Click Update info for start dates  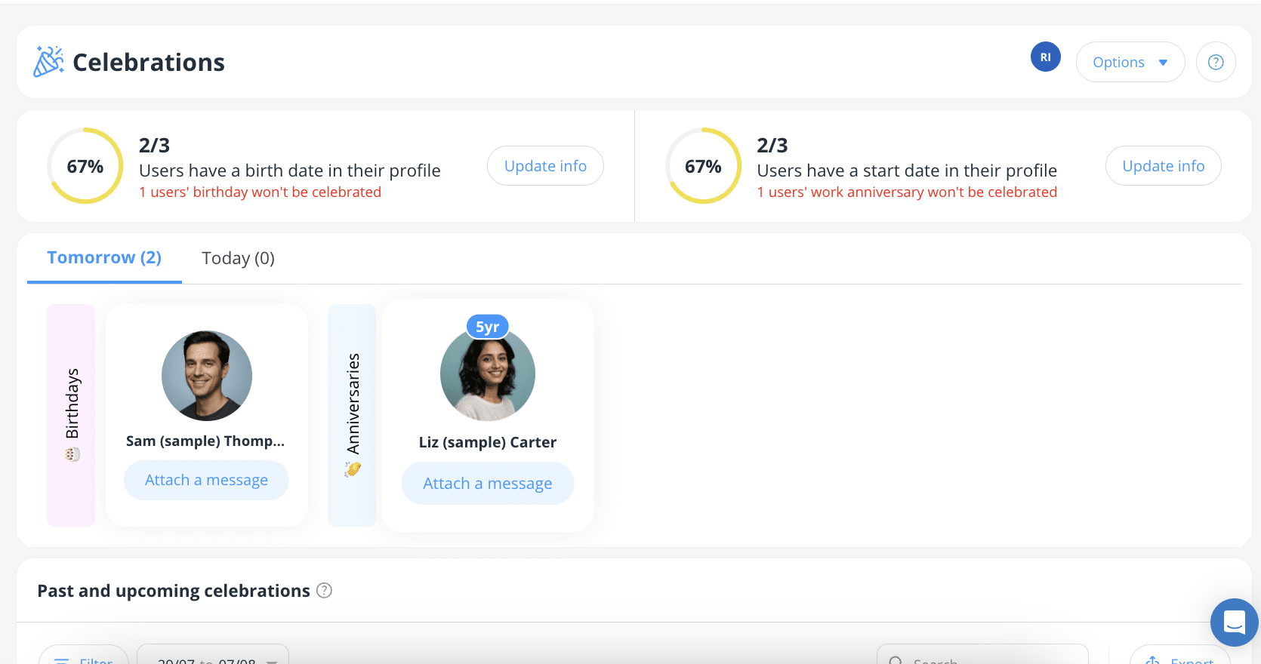[1164, 166]
